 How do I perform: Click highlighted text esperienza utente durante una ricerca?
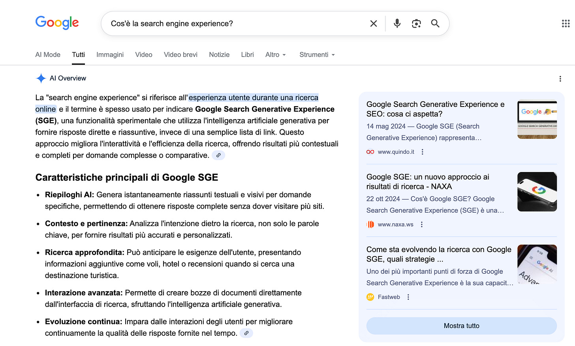(x=254, y=98)
